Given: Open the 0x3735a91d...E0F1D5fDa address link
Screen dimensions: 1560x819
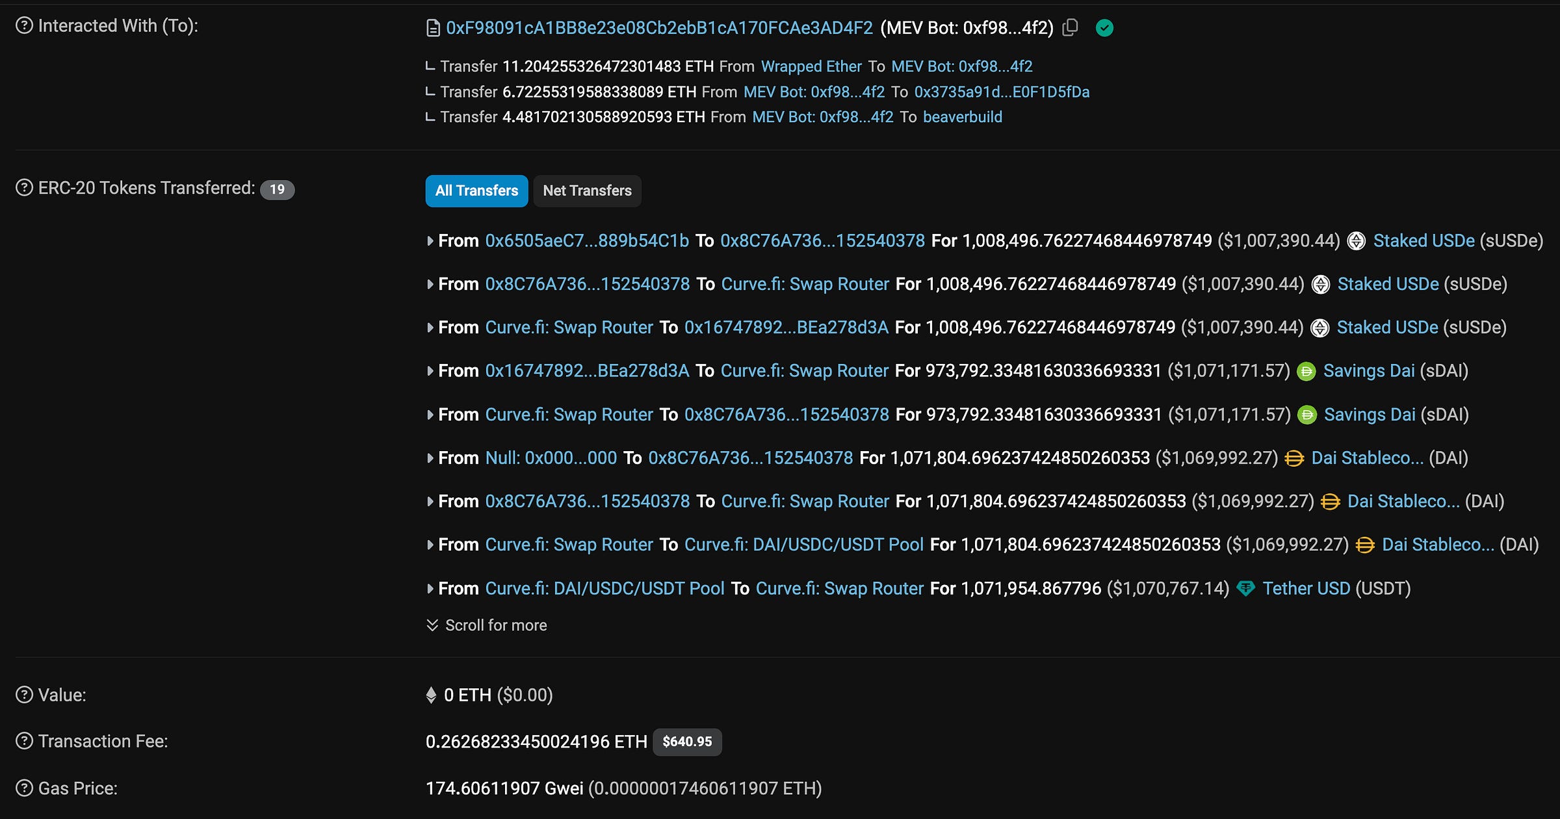Looking at the screenshot, I should pos(1001,92).
